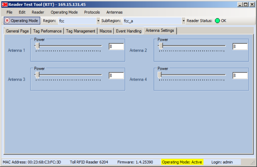
Task: Click the green Reader Status indicator
Action: [x=217, y=21]
